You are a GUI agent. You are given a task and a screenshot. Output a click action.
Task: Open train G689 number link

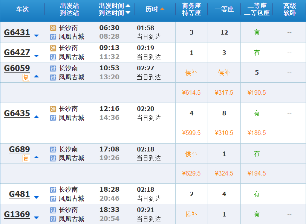(x=19, y=149)
